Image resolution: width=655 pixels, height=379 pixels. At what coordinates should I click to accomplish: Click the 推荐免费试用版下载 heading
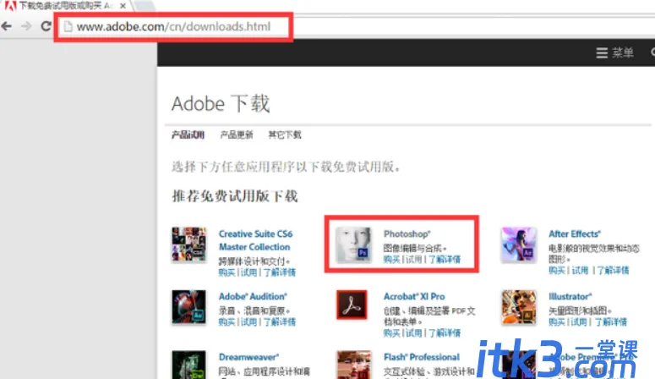[235, 195]
